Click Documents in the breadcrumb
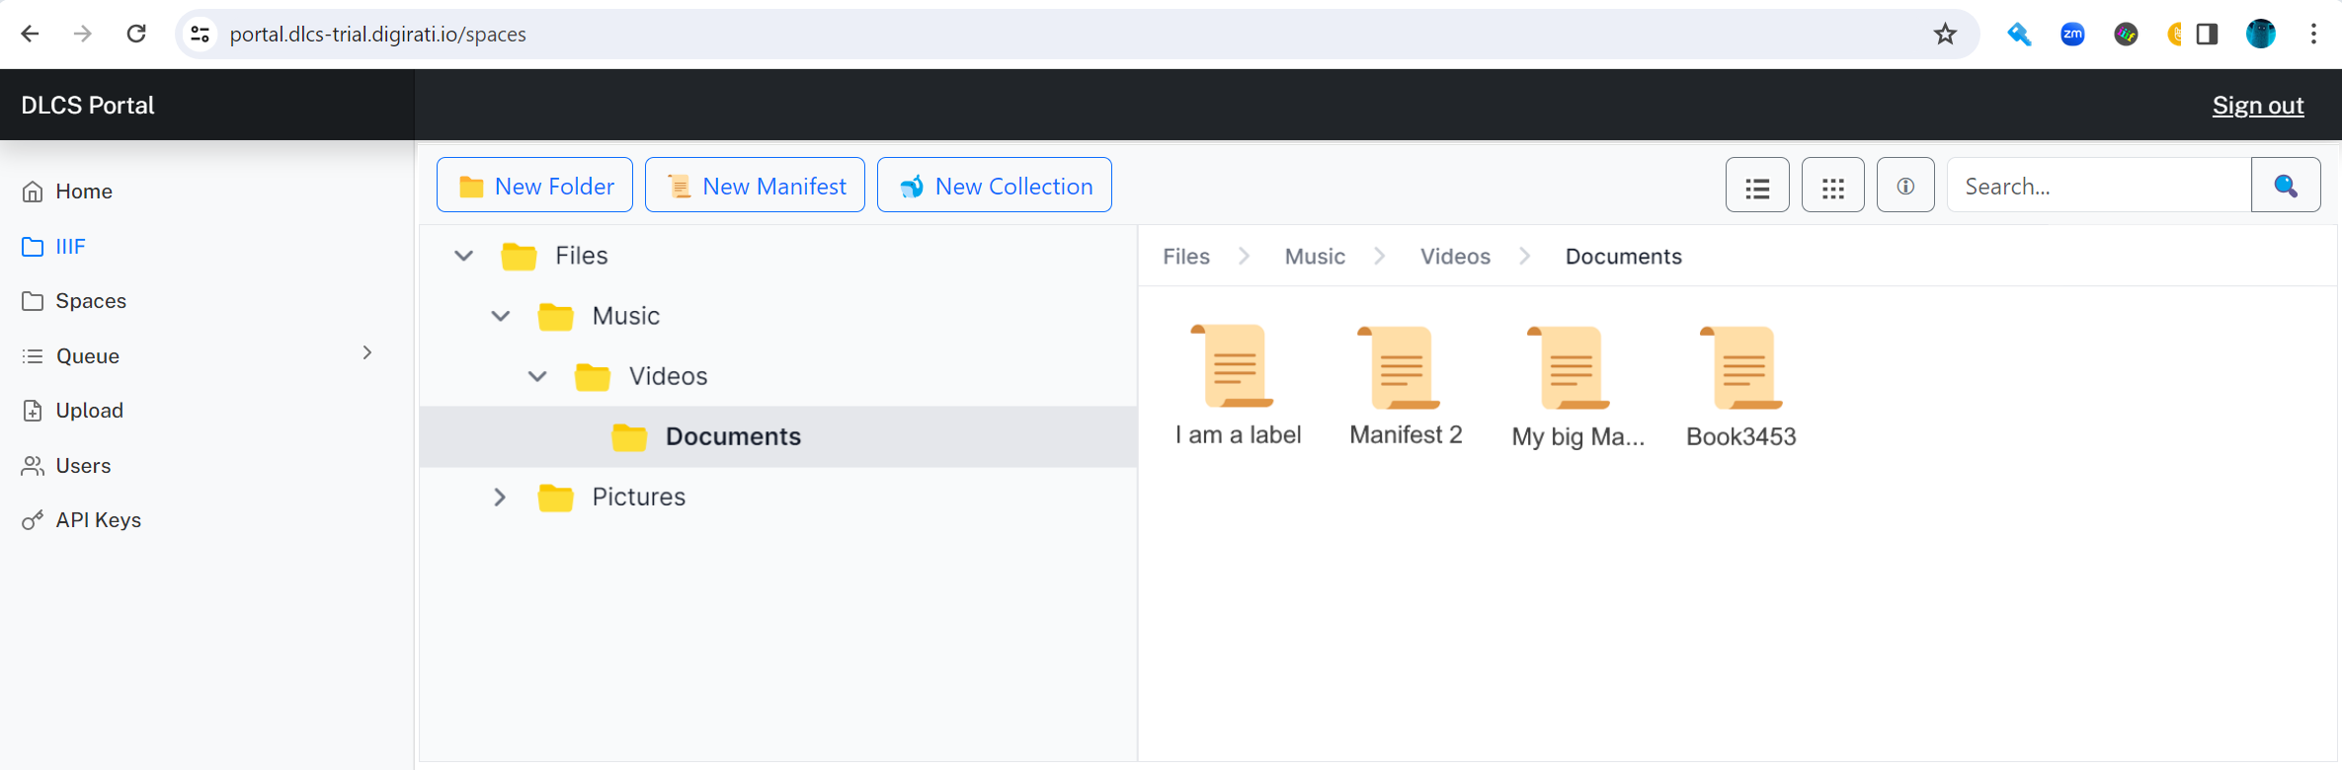Screen dimensions: 2342x770 tap(1623, 257)
